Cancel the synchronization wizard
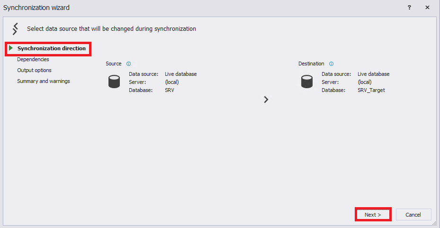 tap(413, 215)
